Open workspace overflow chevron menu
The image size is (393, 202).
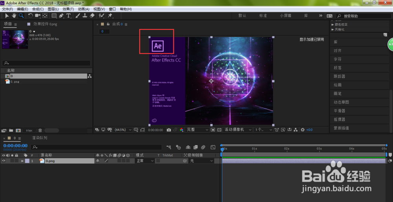click(x=321, y=16)
